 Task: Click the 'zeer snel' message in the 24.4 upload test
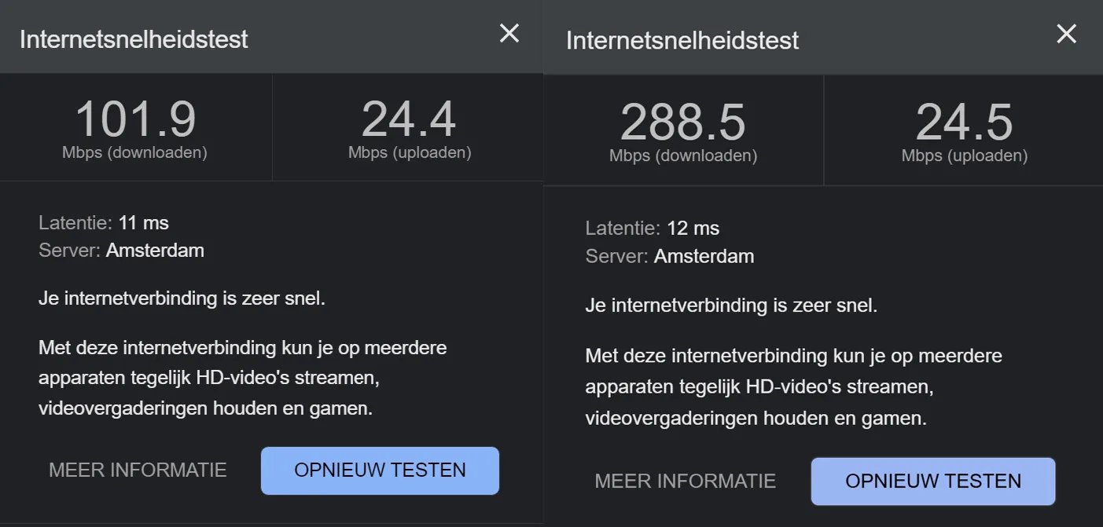182,298
